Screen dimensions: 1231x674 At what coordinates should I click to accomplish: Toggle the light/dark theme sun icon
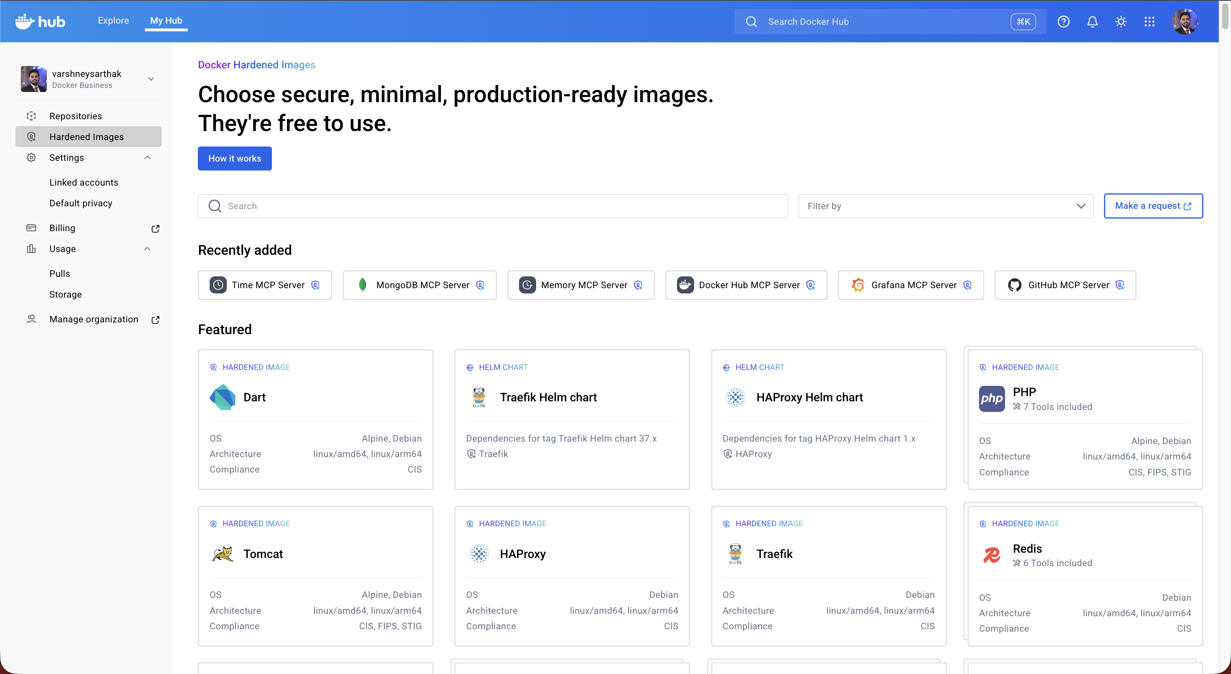point(1121,22)
